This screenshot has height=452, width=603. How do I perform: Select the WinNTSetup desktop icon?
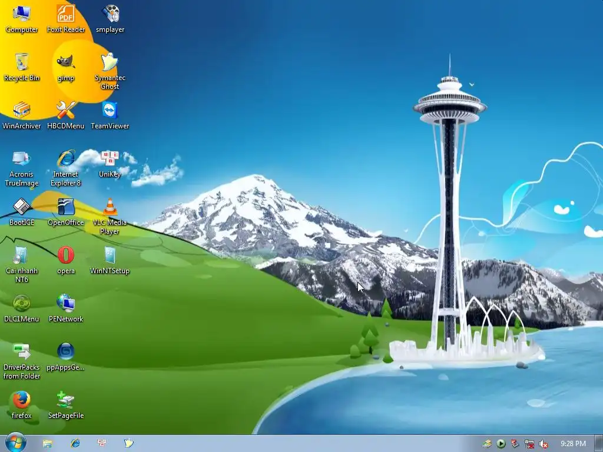tap(110, 260)
